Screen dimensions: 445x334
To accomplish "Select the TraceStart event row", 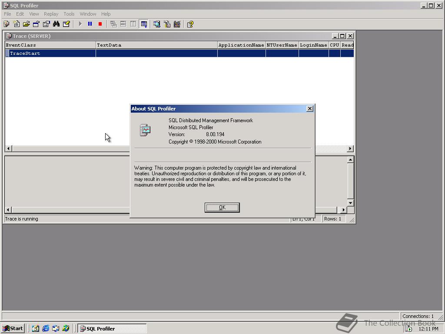I will pyautogui.click(x=179, y=53).
